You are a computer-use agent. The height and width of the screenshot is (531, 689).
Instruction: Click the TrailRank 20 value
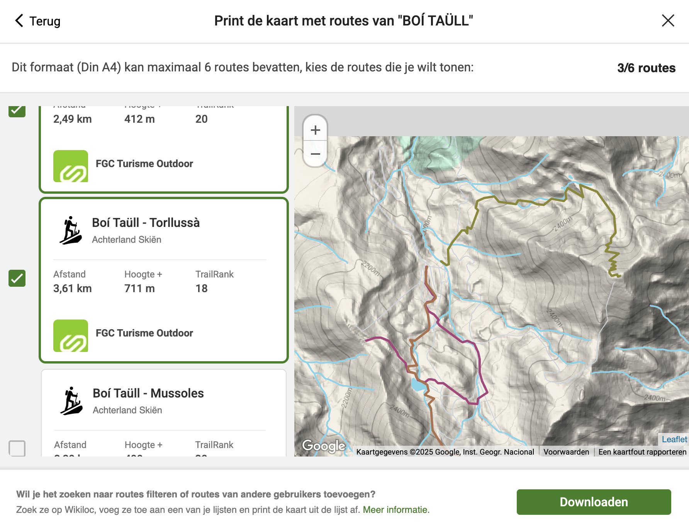coord(202,119)
